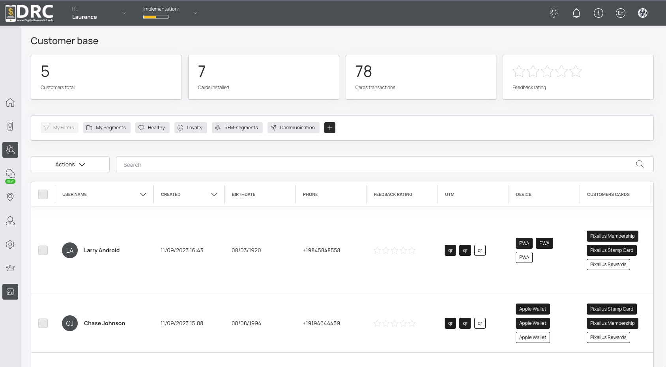This screenshot has width=666, height=367.
Task: Click phone number +19845848558
Action: coord(322,250)
